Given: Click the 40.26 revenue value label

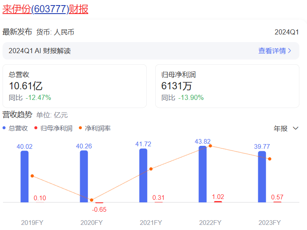Looking at the screenshot, I should (84, 146).
